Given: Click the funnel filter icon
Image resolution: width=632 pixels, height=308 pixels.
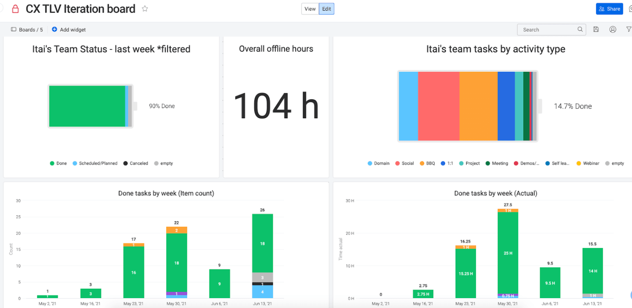Looking at the screenshot, I should tap(629, 30).
